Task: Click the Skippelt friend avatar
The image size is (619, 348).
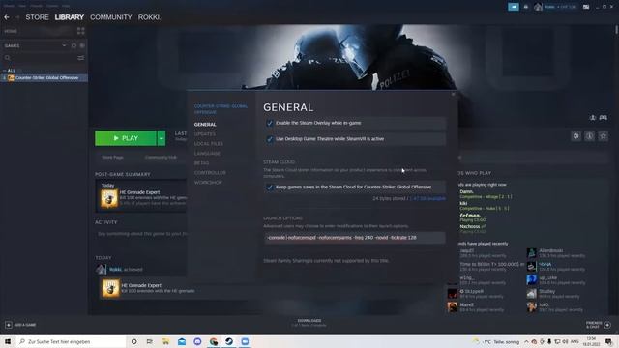Action: click(x=453, y=293)
